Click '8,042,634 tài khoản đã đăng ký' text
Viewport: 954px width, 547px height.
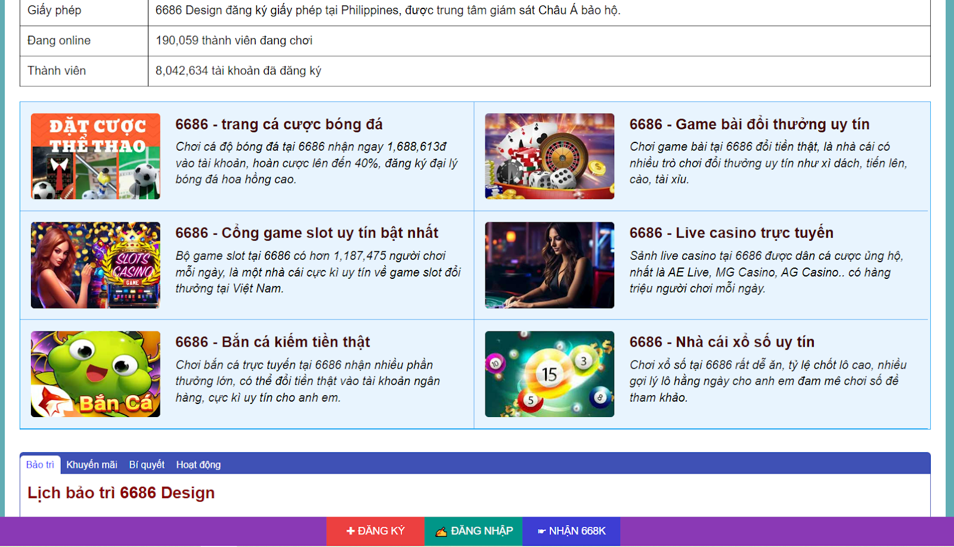click(238, 71)
